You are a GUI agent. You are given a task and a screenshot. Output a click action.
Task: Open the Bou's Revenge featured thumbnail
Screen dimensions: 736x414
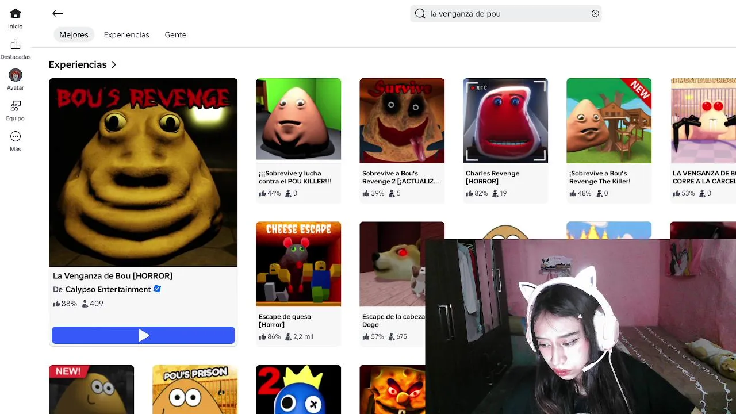(143, 172)
